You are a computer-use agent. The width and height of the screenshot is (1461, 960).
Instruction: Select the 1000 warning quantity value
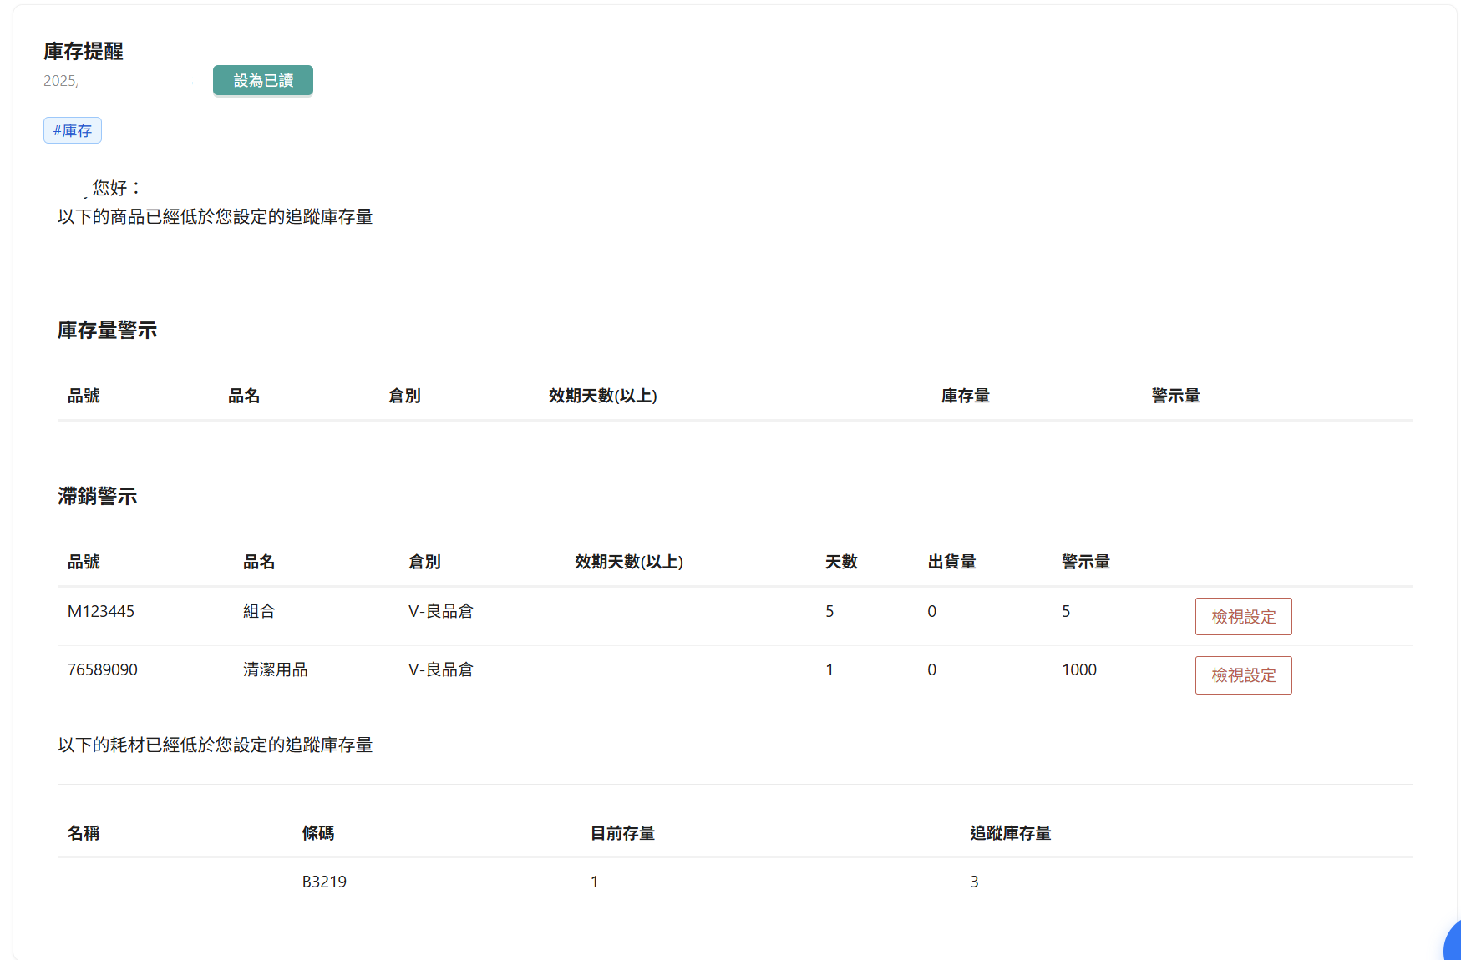(1079, 669)
